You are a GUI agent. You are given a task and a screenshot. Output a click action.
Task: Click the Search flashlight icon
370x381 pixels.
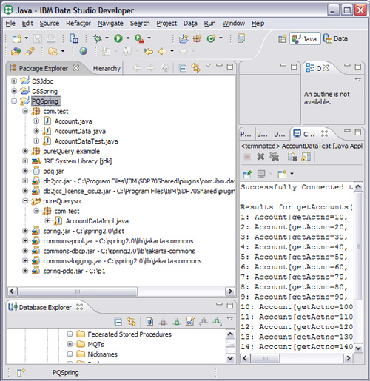click(30, 52)
